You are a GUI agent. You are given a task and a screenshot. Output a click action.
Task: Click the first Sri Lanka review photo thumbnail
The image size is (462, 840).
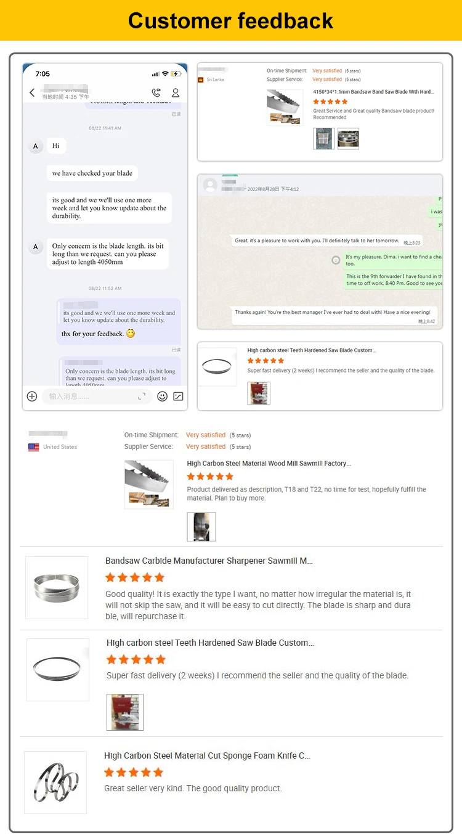pos(323,139)
